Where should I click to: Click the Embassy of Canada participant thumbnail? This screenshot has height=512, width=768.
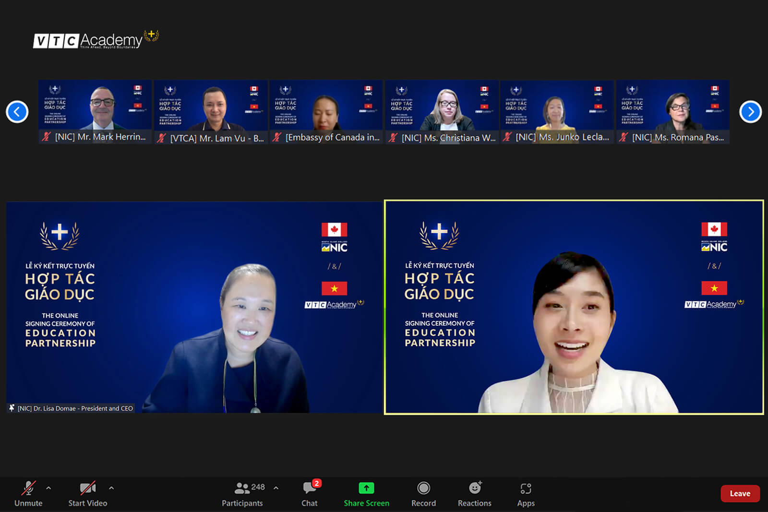(x=326, y=107)
